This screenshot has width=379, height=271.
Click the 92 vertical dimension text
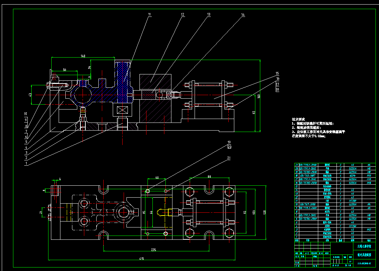[x=244, y=212]
